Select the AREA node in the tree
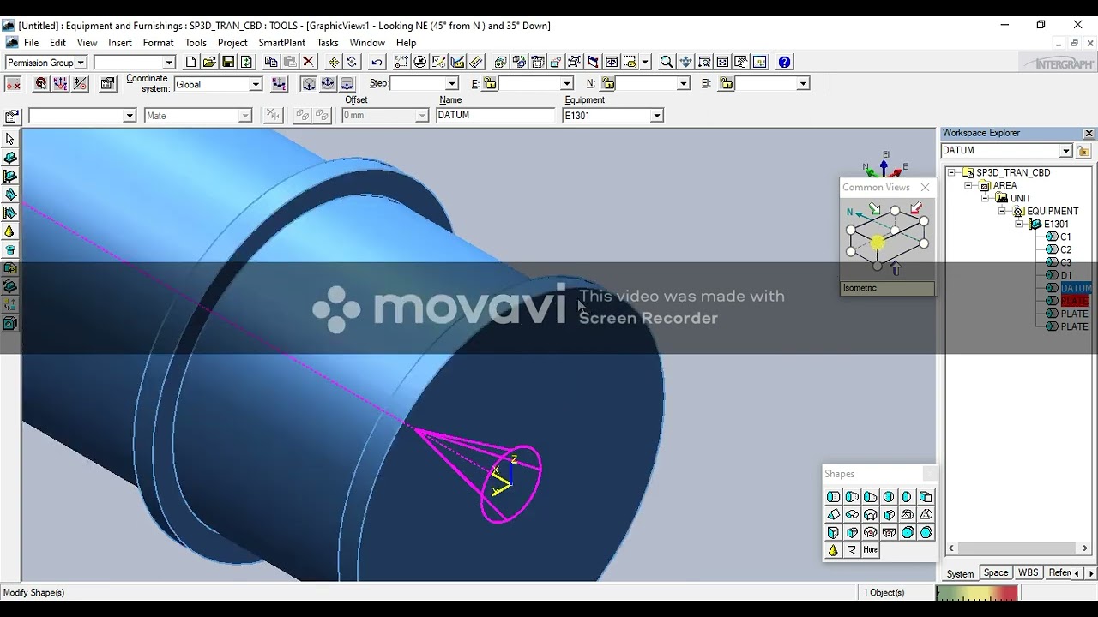 (1004, 185)
